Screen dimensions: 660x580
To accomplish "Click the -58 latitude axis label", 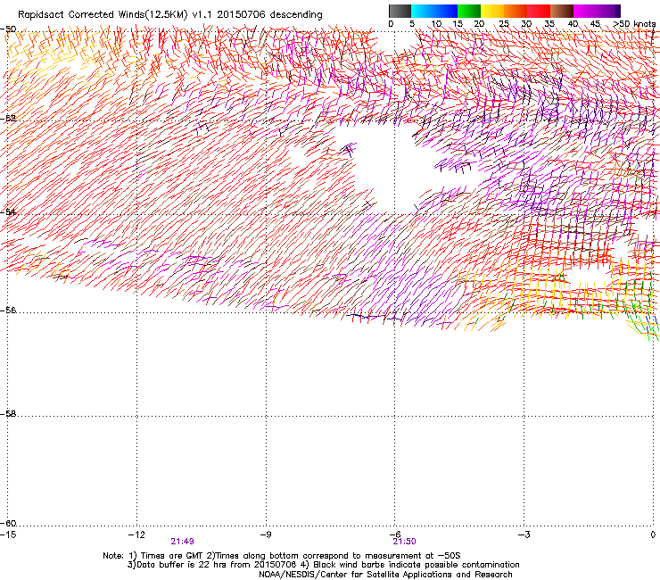I will pyautogui.click(x=8, y=414).
